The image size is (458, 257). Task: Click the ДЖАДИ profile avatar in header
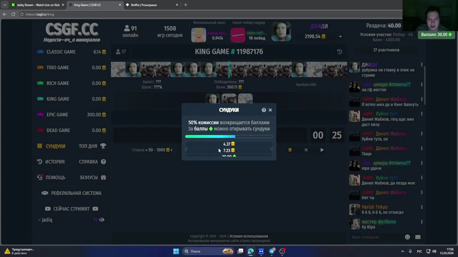click(281, 32)
